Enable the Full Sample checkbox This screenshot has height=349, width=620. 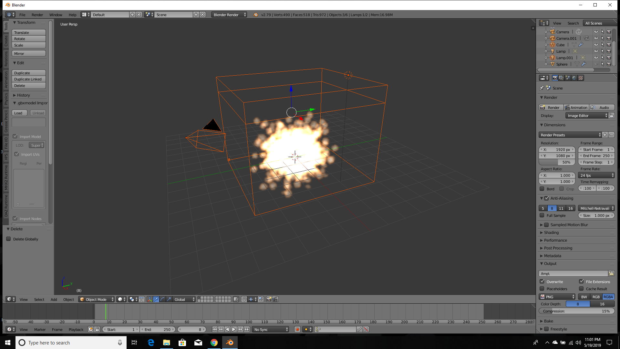(542, 215)
